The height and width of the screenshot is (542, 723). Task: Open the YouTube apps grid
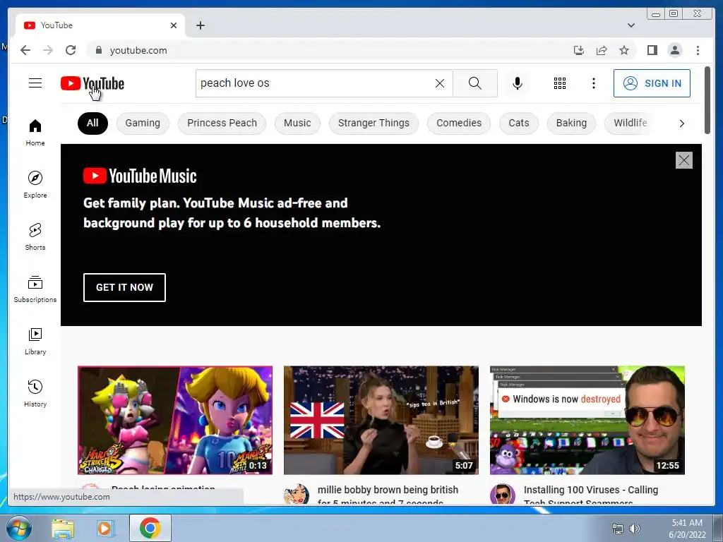(560, 83)
